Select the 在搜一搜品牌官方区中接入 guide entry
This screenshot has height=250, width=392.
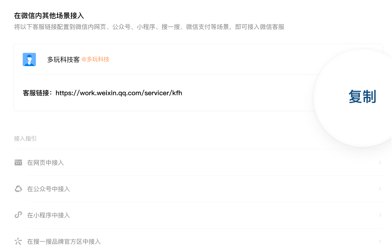coord(64,242)
